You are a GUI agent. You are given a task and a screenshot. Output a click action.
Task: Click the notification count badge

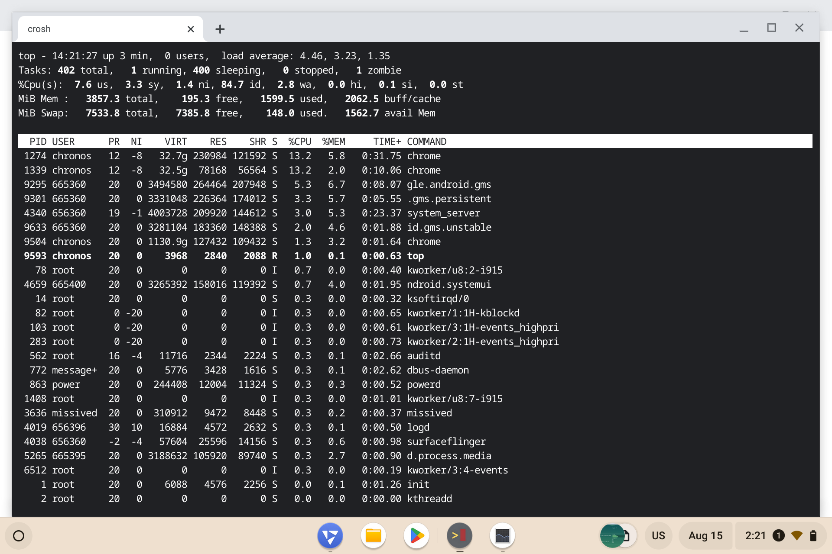click(x=778, y=536)
